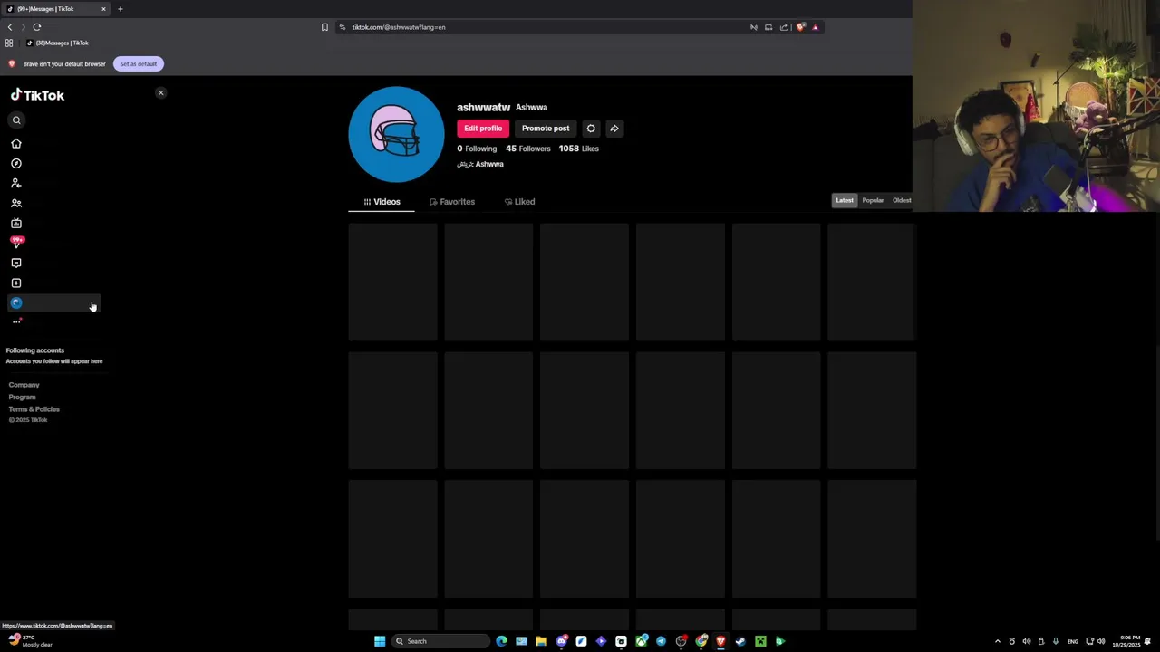This screenshot has width=1160, height=652.
Task: Close the Messages | TikTok tab
Action: pos(103,9)
